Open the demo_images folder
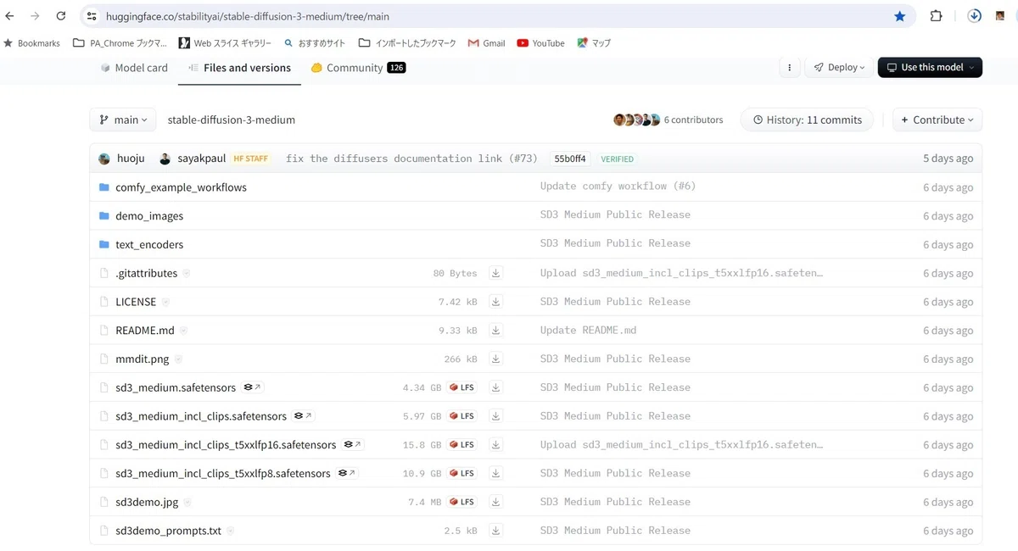The image size is (1018, 551). pyautogui.click(x=149, y=216)
